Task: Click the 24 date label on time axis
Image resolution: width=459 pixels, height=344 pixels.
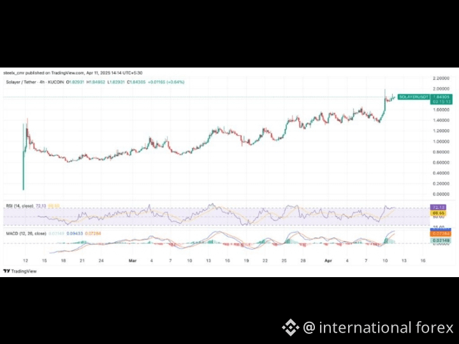Action: (101, 261)
